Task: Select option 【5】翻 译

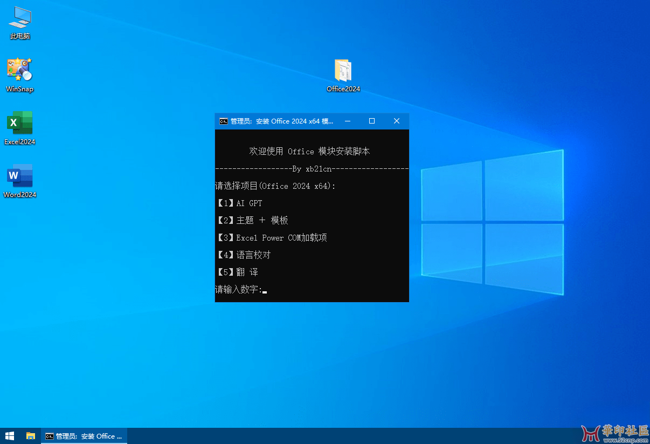Action: (x=237, y=272)
